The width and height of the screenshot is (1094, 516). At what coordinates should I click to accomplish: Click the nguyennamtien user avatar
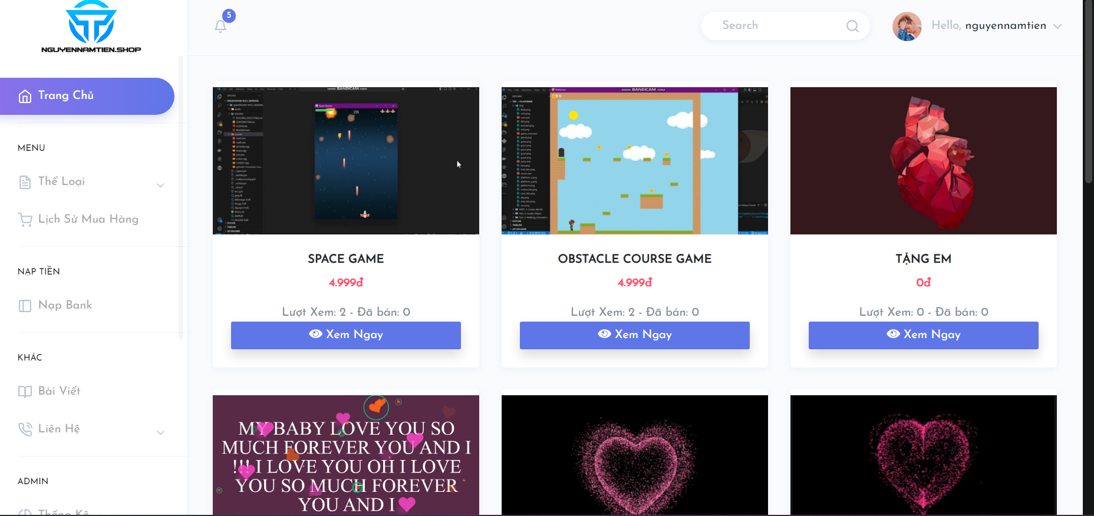pyautogui.click(x=907, y=26)
